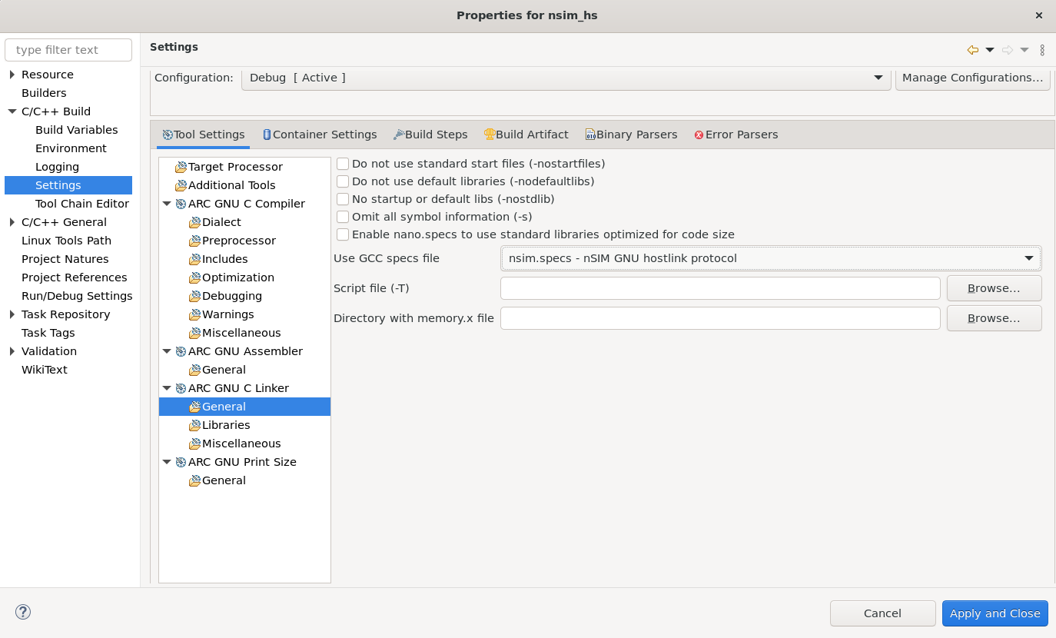Open the Error Parsers tab

[736, 135]
